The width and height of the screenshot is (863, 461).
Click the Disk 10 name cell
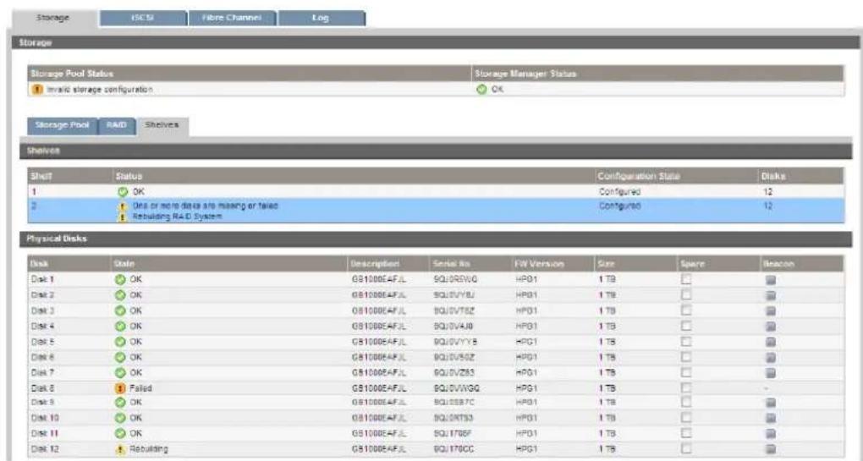[x=45, y=418]
